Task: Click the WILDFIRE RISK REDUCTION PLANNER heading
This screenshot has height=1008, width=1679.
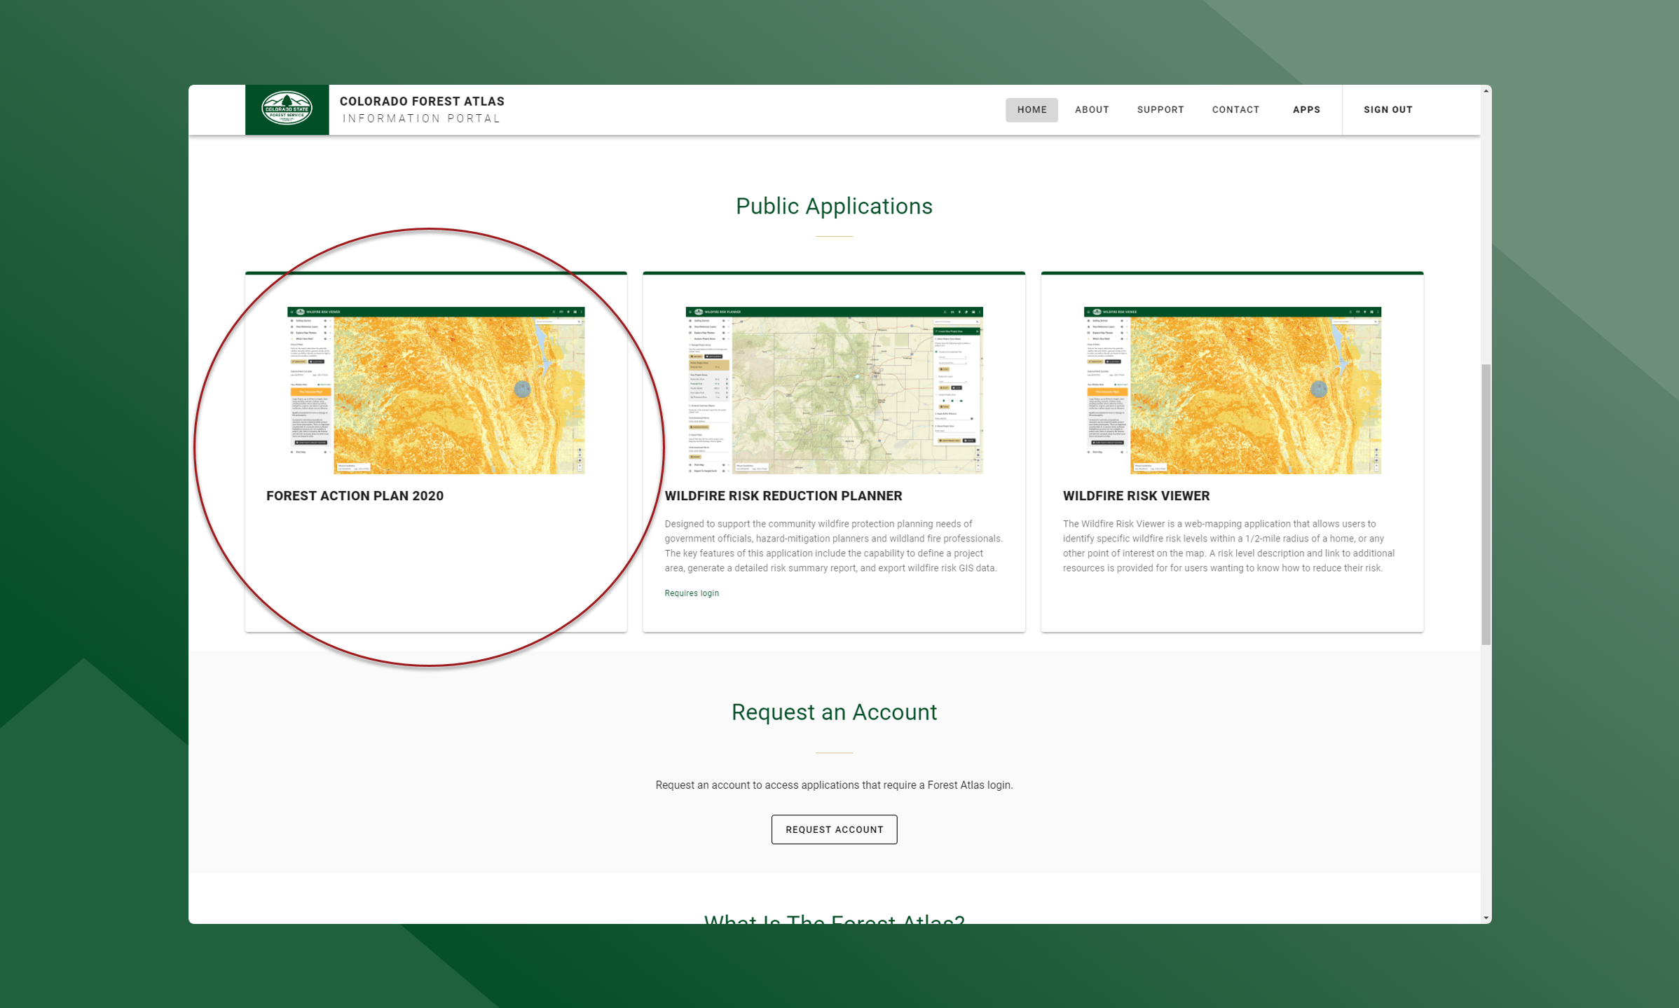Action: tap(783, 496)
